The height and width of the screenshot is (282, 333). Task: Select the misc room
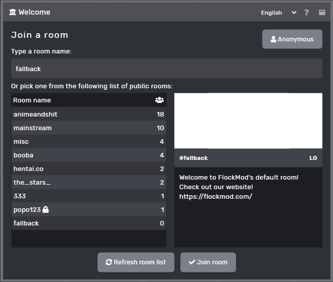tap(89, 141)
